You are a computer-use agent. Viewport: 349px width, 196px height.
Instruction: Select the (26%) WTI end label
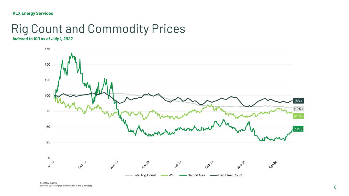point(298,116)
